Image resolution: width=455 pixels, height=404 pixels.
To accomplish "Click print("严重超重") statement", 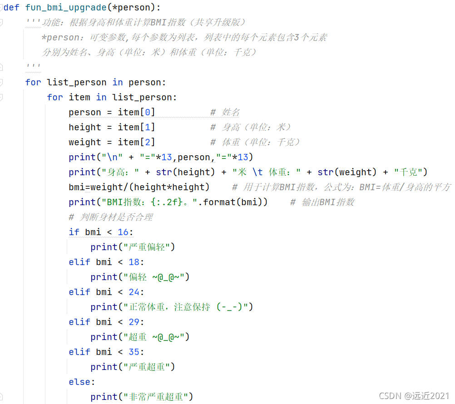I will (x=133, y=367).
